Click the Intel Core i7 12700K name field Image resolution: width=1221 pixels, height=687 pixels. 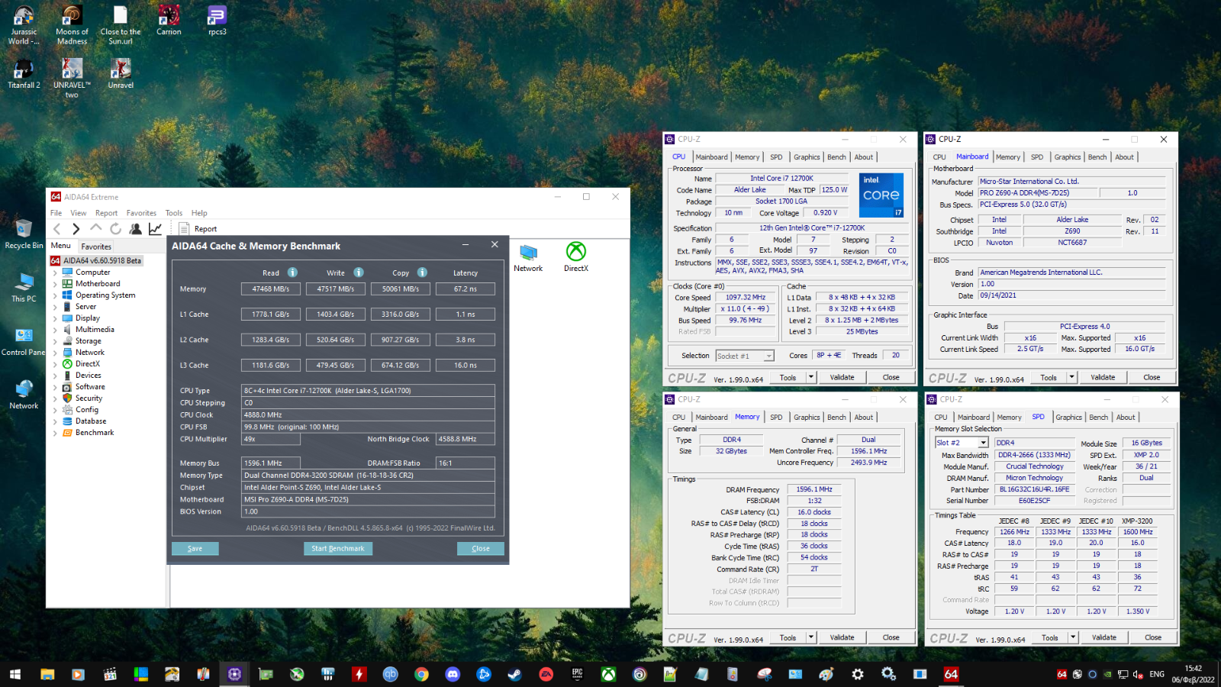[x=782, y=179]
